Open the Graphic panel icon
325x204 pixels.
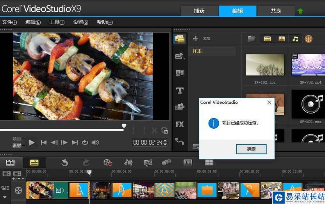[x=180, y=107]
